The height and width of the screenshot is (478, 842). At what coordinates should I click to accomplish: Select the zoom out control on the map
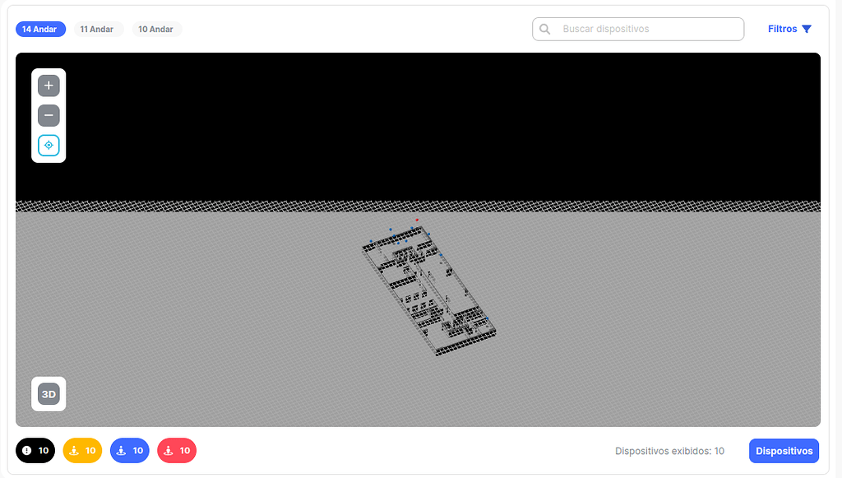point(49,115)
